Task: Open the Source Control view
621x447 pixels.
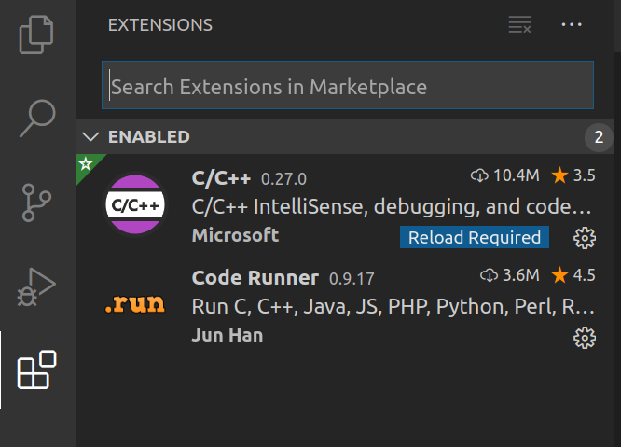Action: [37, 202]
